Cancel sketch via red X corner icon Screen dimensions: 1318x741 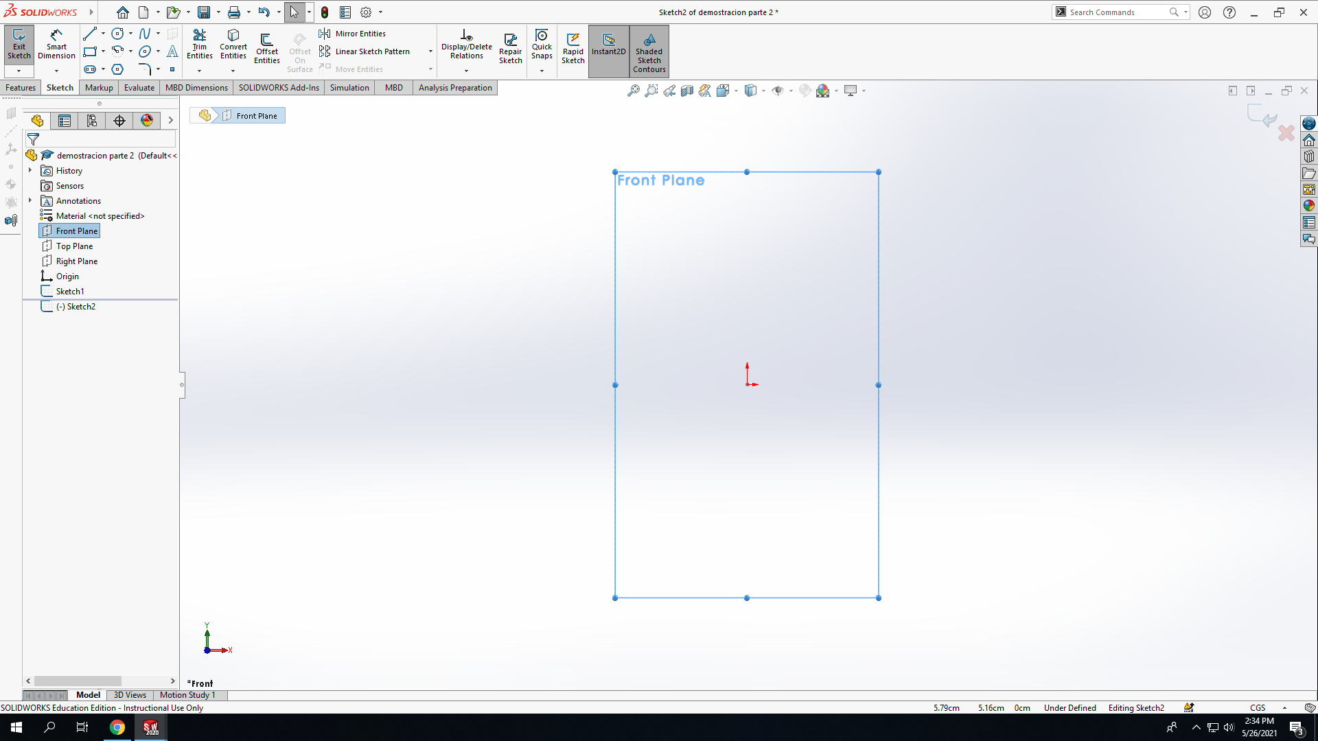pyautogui.click(x=1286, y=133)
